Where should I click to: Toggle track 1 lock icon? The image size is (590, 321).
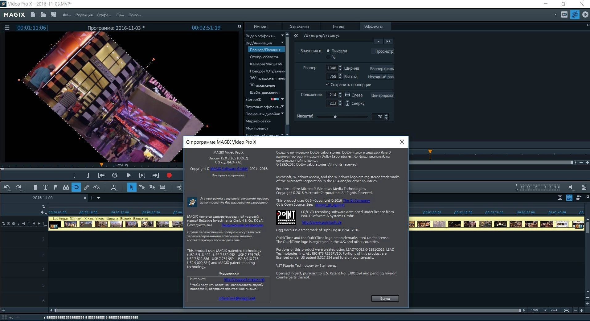3,224
